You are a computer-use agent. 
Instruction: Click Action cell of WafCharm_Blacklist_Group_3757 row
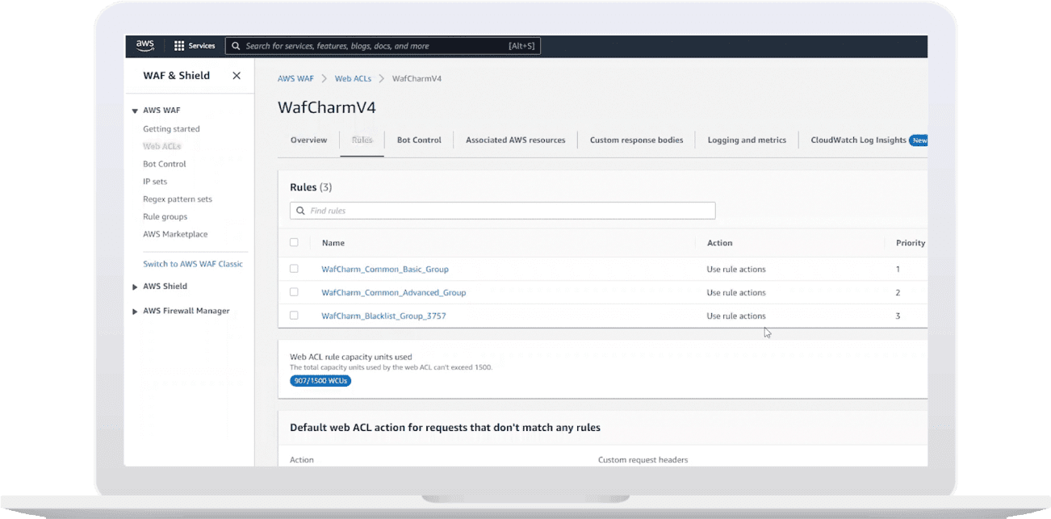click(736, 316)
